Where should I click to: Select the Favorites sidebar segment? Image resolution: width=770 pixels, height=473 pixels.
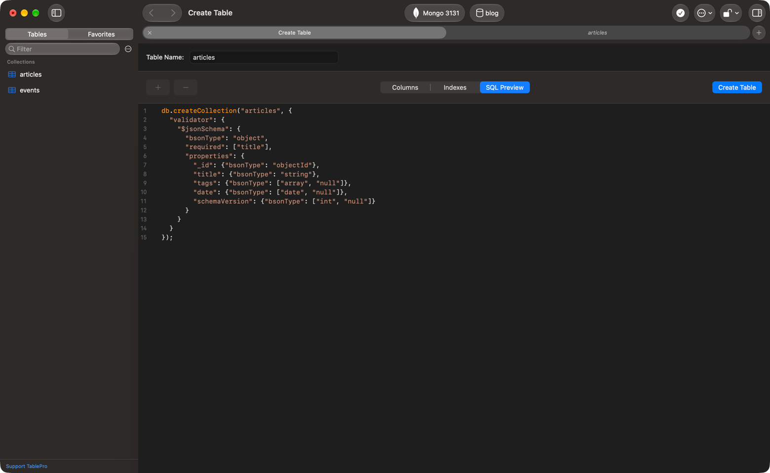tap(101, 34)
